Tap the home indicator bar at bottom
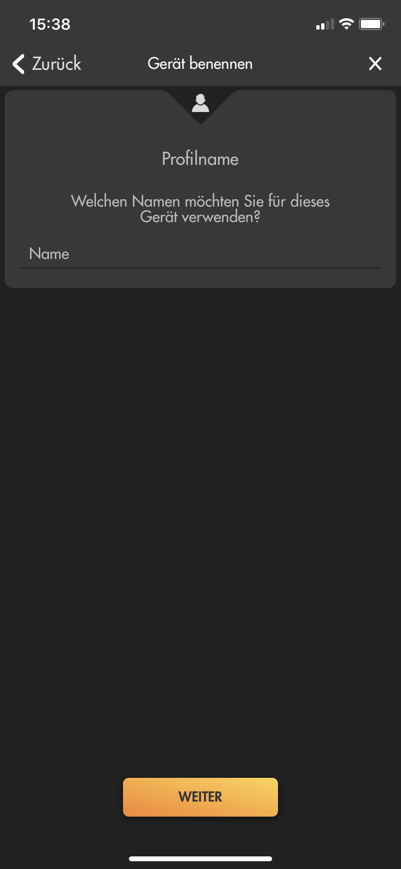This screenshot has width=401, height=869. pyautogui.click(x=200, y=858)
